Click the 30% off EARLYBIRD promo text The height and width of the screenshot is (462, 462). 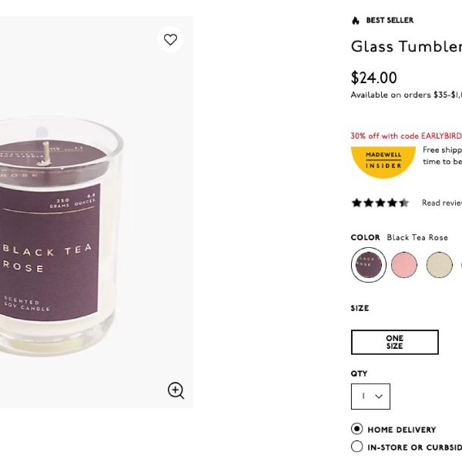click(x=407, y=136)
